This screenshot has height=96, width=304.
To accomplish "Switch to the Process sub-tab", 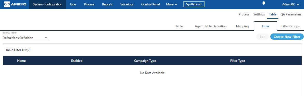I will [x=244, y=14].
